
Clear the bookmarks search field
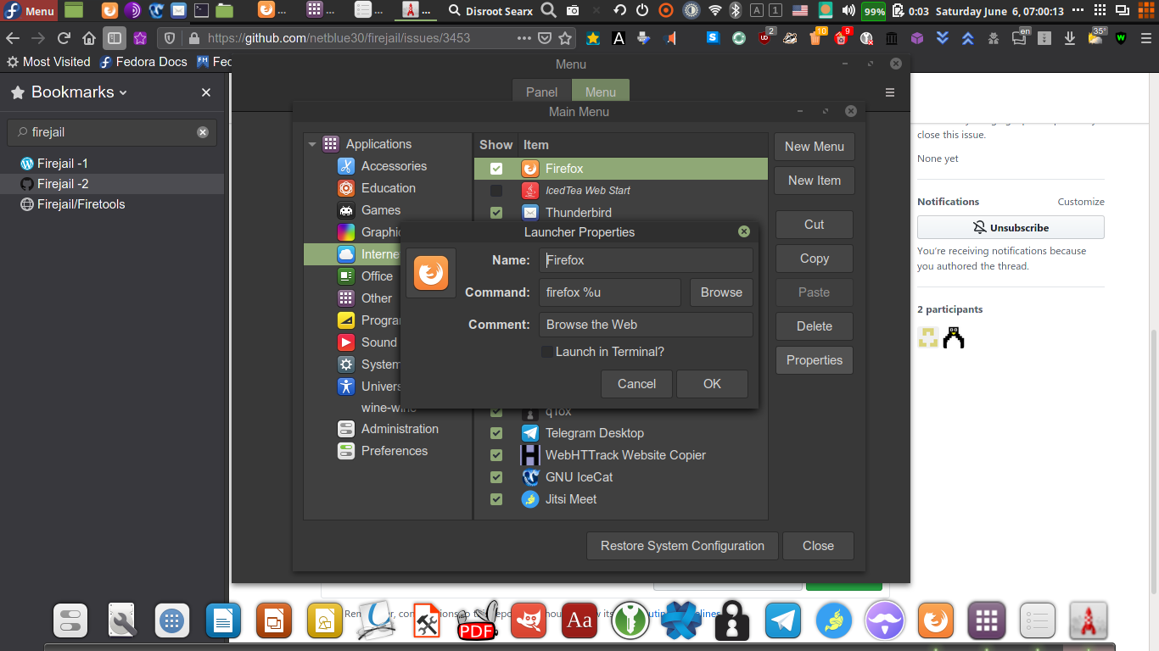tap(203, 132)
